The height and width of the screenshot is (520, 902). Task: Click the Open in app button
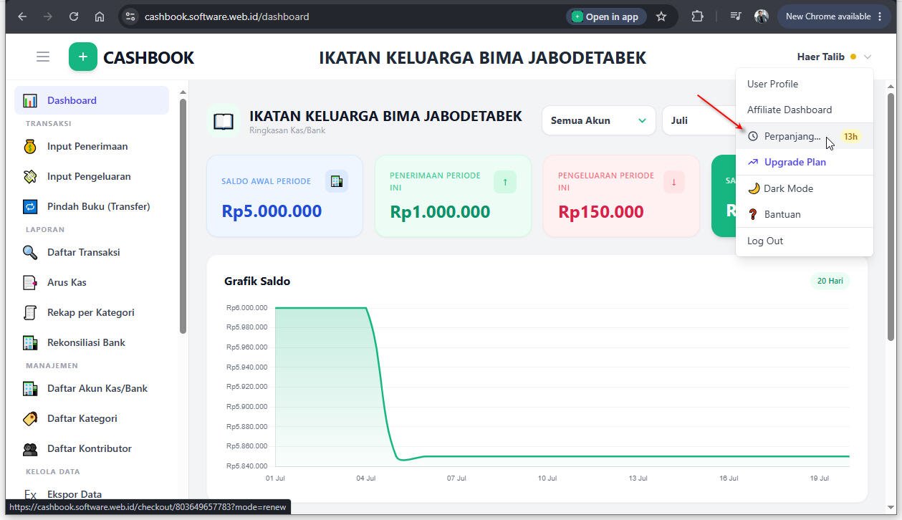[x=606, y=16]
